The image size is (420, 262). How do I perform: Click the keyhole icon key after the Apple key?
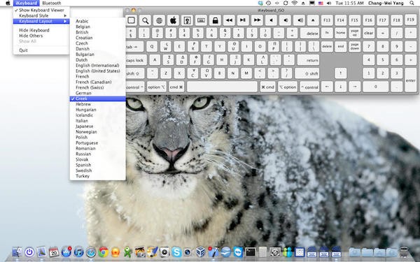pyautogui.click(x=187, y=20)
